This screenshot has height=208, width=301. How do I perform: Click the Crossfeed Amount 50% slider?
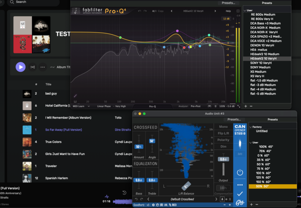coord(139,147)
